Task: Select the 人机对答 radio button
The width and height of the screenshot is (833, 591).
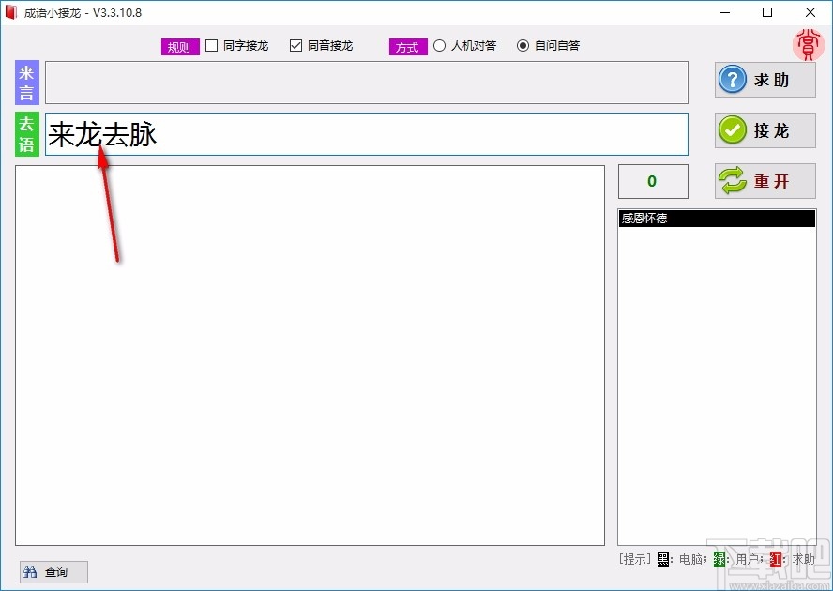Action: click(x=439, y=45)
